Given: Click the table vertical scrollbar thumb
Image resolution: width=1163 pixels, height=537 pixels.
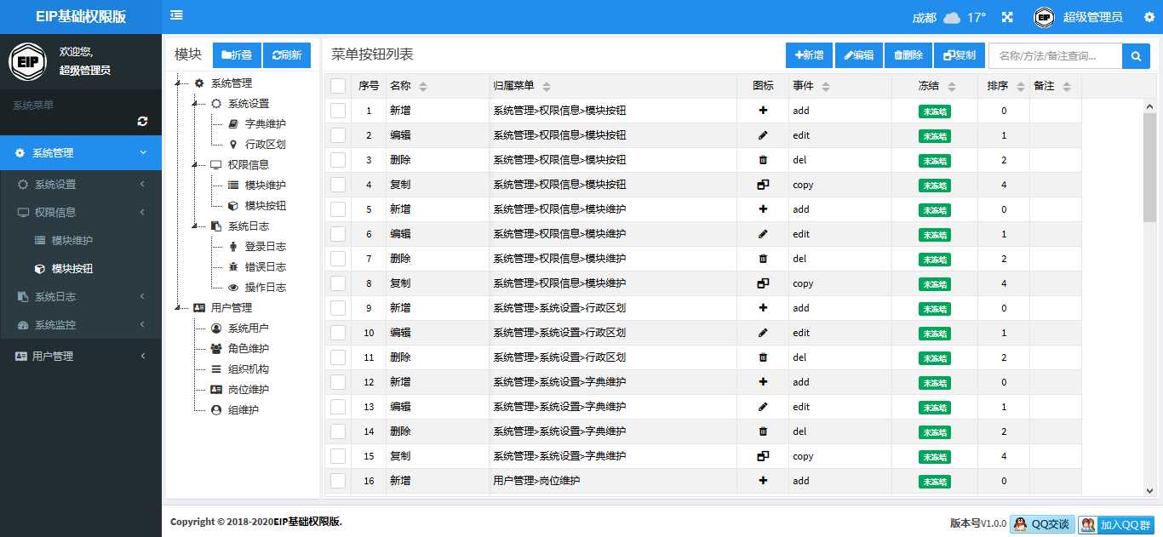Looking at the screenshot, I should point(1149,166).
